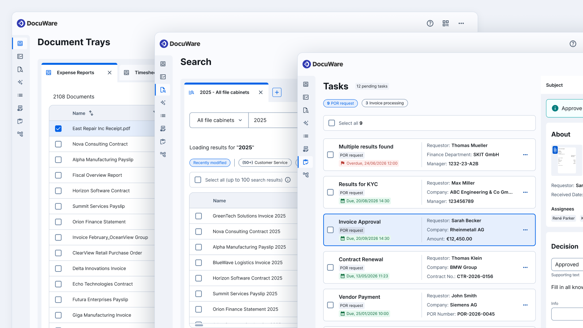Filter by 9 POR request chip
This screenshot has width=583, height=328.
(340, 103)
